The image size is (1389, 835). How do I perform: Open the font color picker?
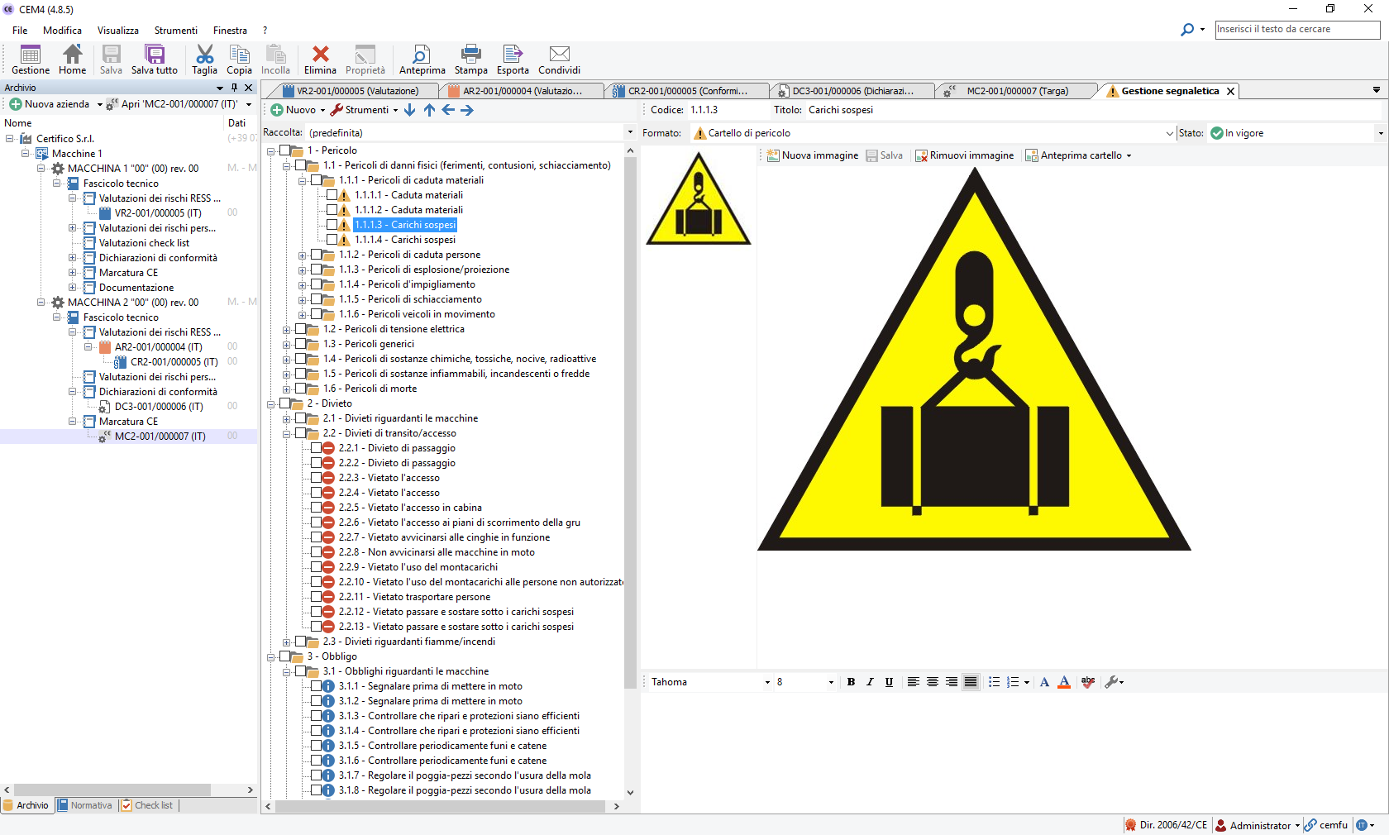[x=1064, y=682]
